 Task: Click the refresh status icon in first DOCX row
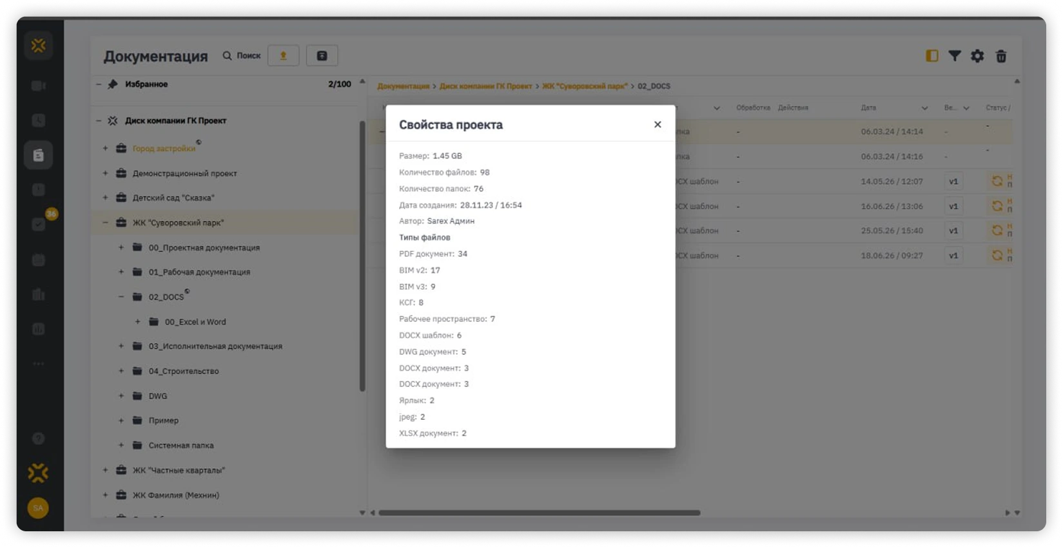click(997, 182)
